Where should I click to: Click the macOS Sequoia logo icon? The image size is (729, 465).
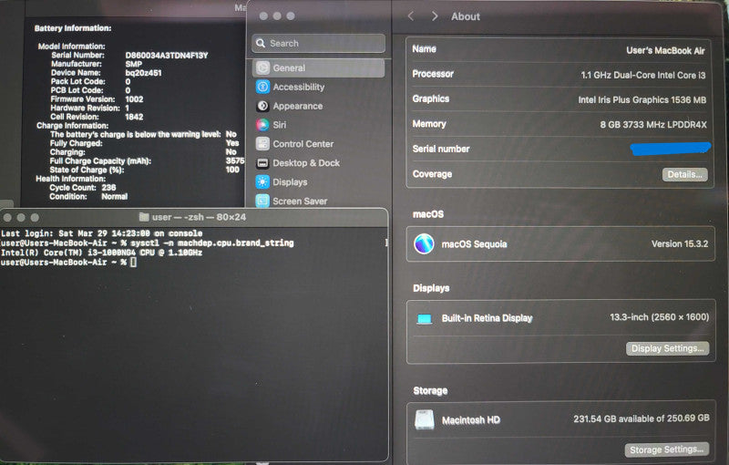tap(424, 244)
